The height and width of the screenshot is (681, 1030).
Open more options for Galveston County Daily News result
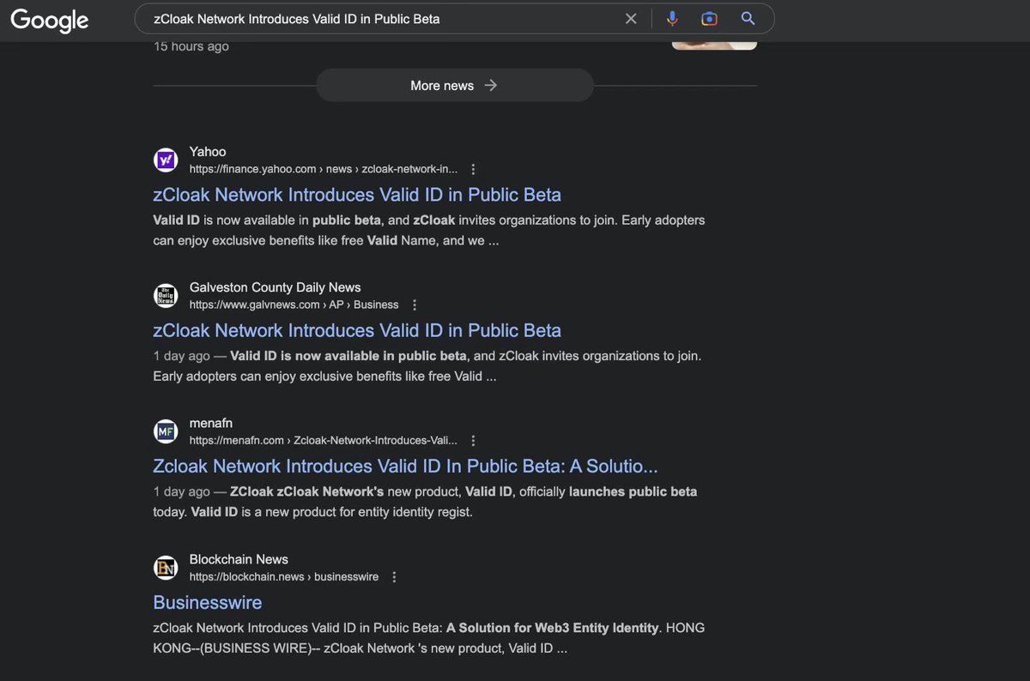point(415,304)
